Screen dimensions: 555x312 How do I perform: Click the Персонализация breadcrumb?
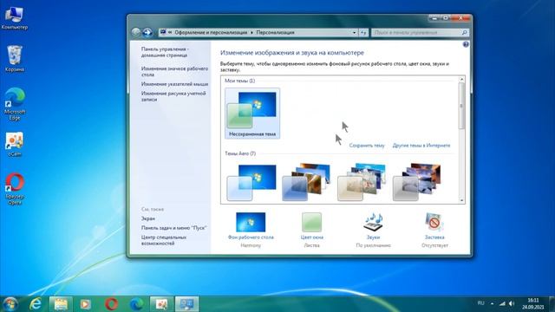point(276,33)
